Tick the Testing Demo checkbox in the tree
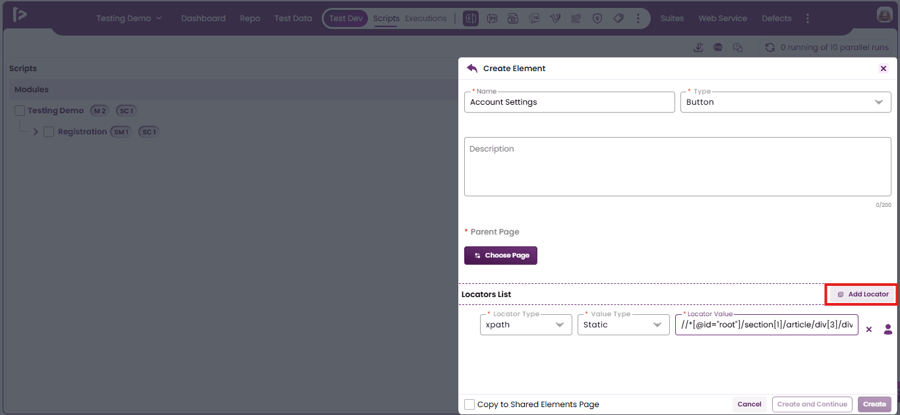The image size is (900, 415). coord(20,111)
